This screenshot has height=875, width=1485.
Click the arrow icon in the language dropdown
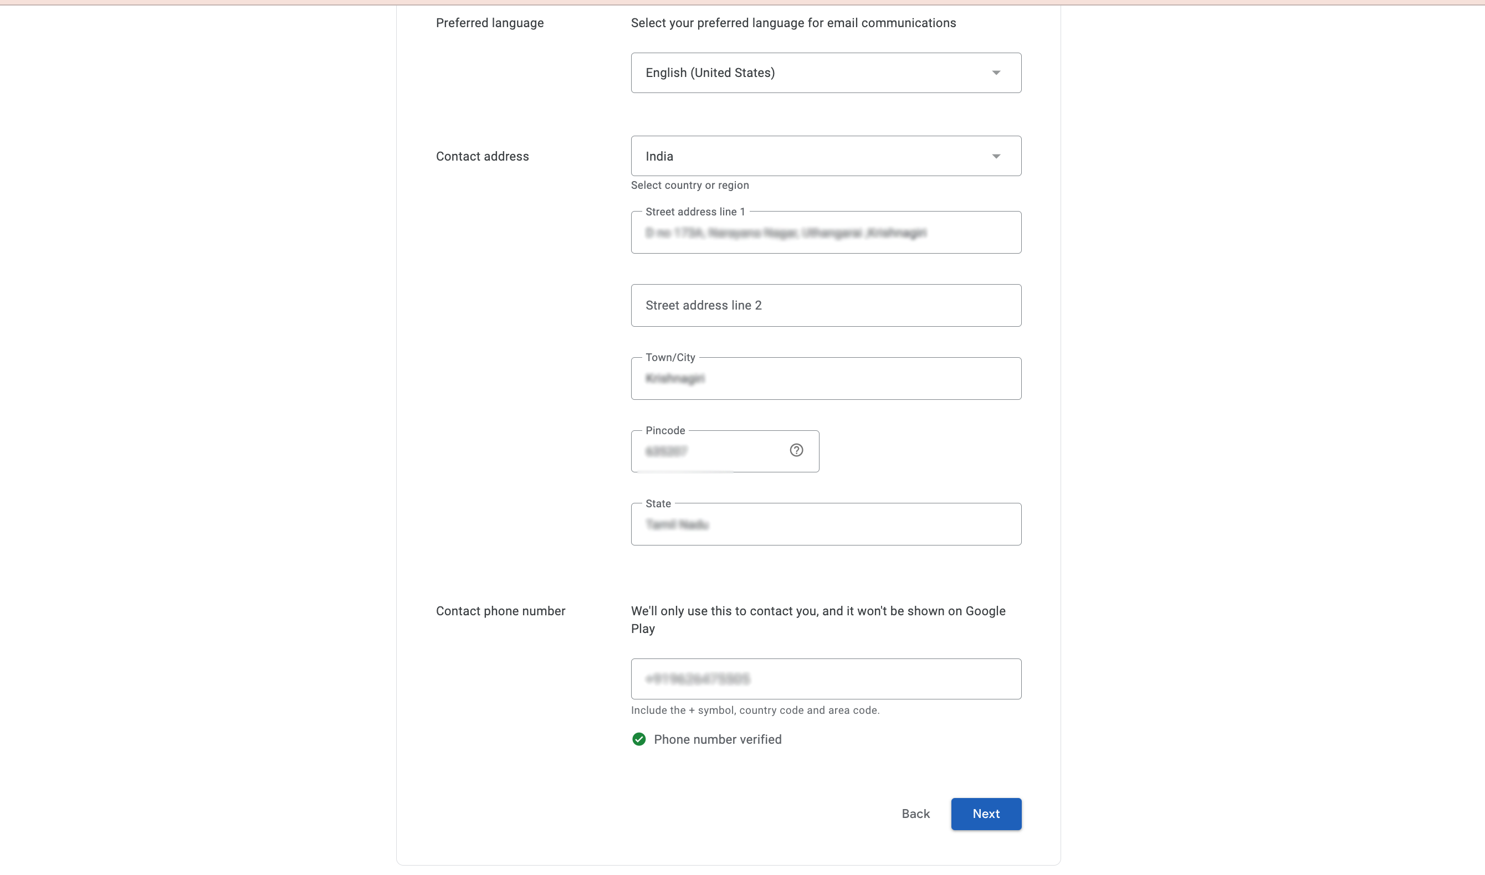tap(996, 73)
